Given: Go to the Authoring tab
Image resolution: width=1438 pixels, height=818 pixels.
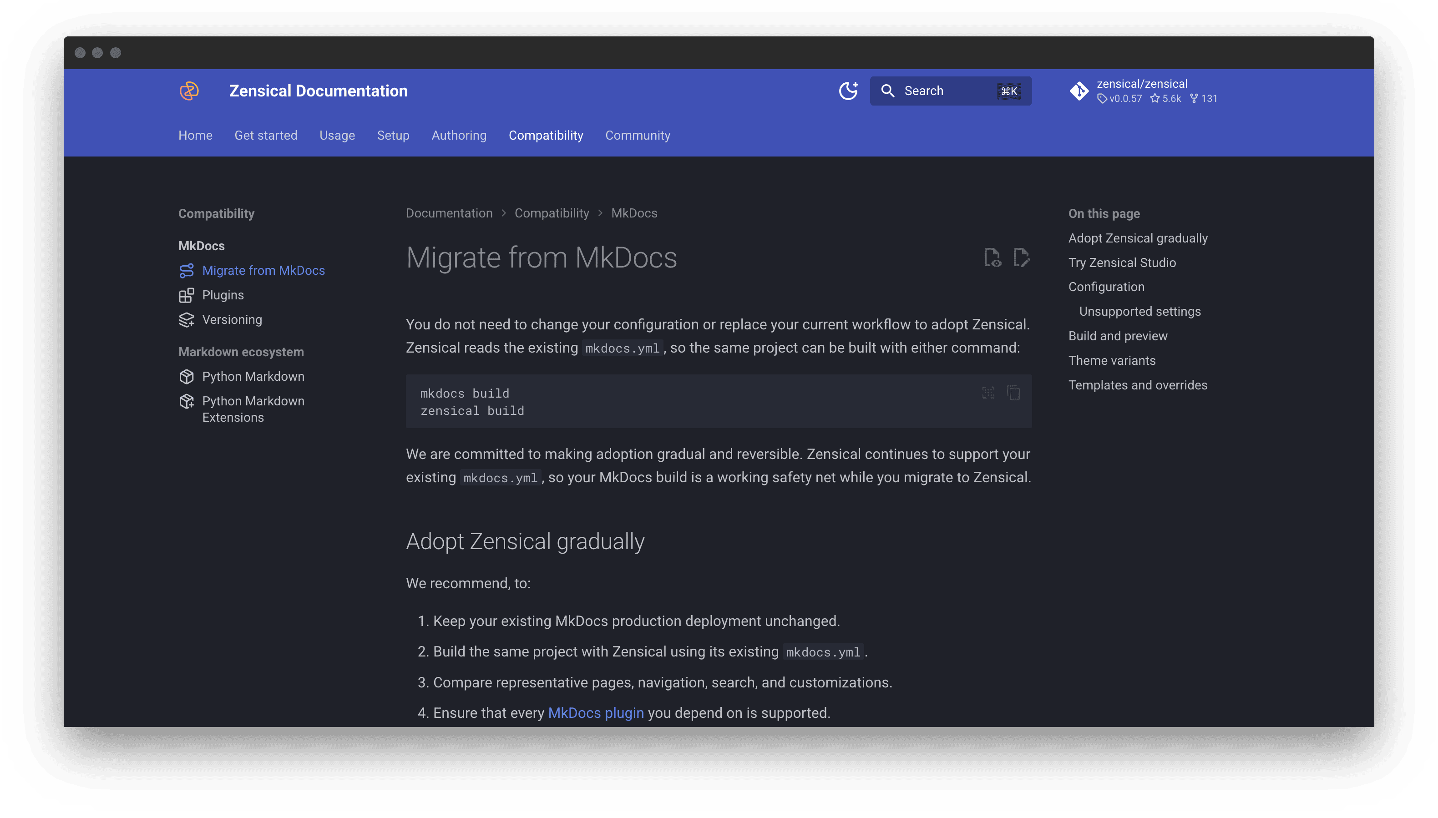Looking at the screenshot, I should pos(459,136).
